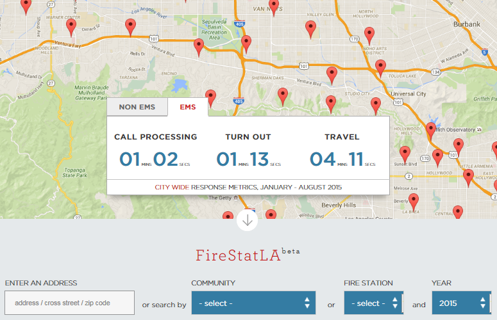Select the pin above NoHo Arts District

click(369, 36)
